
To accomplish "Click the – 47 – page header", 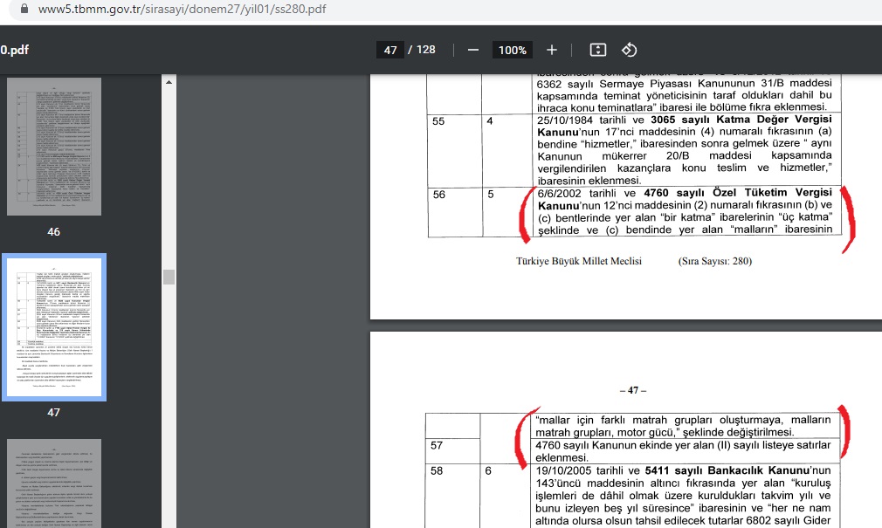I will [x=628, y=390].
